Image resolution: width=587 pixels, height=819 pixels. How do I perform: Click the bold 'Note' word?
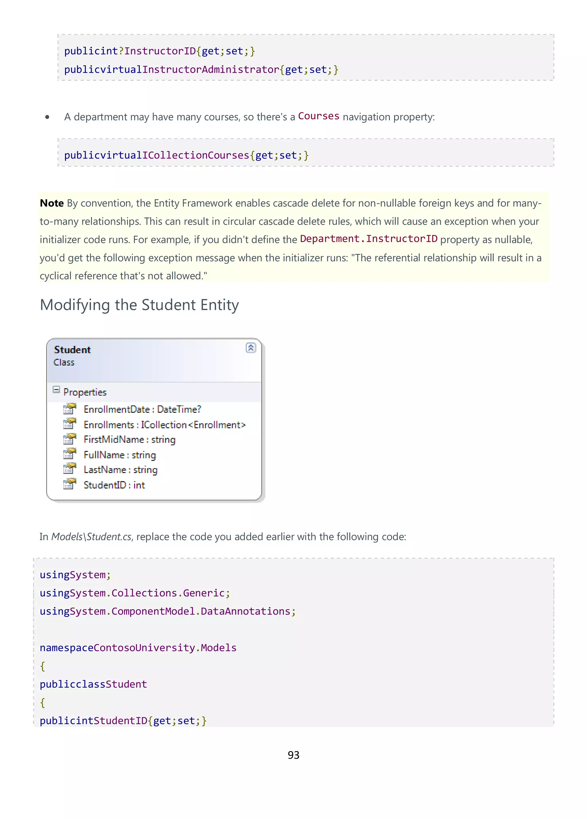(x=52, y=203)
